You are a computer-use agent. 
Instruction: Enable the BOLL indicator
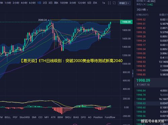point(8,117)
